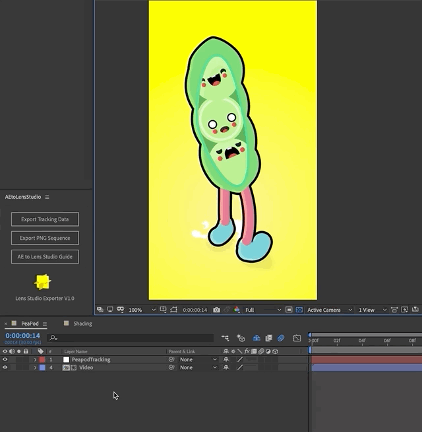Open the Show Channel color icon
The image size is (422, 432).
point(237,310)
